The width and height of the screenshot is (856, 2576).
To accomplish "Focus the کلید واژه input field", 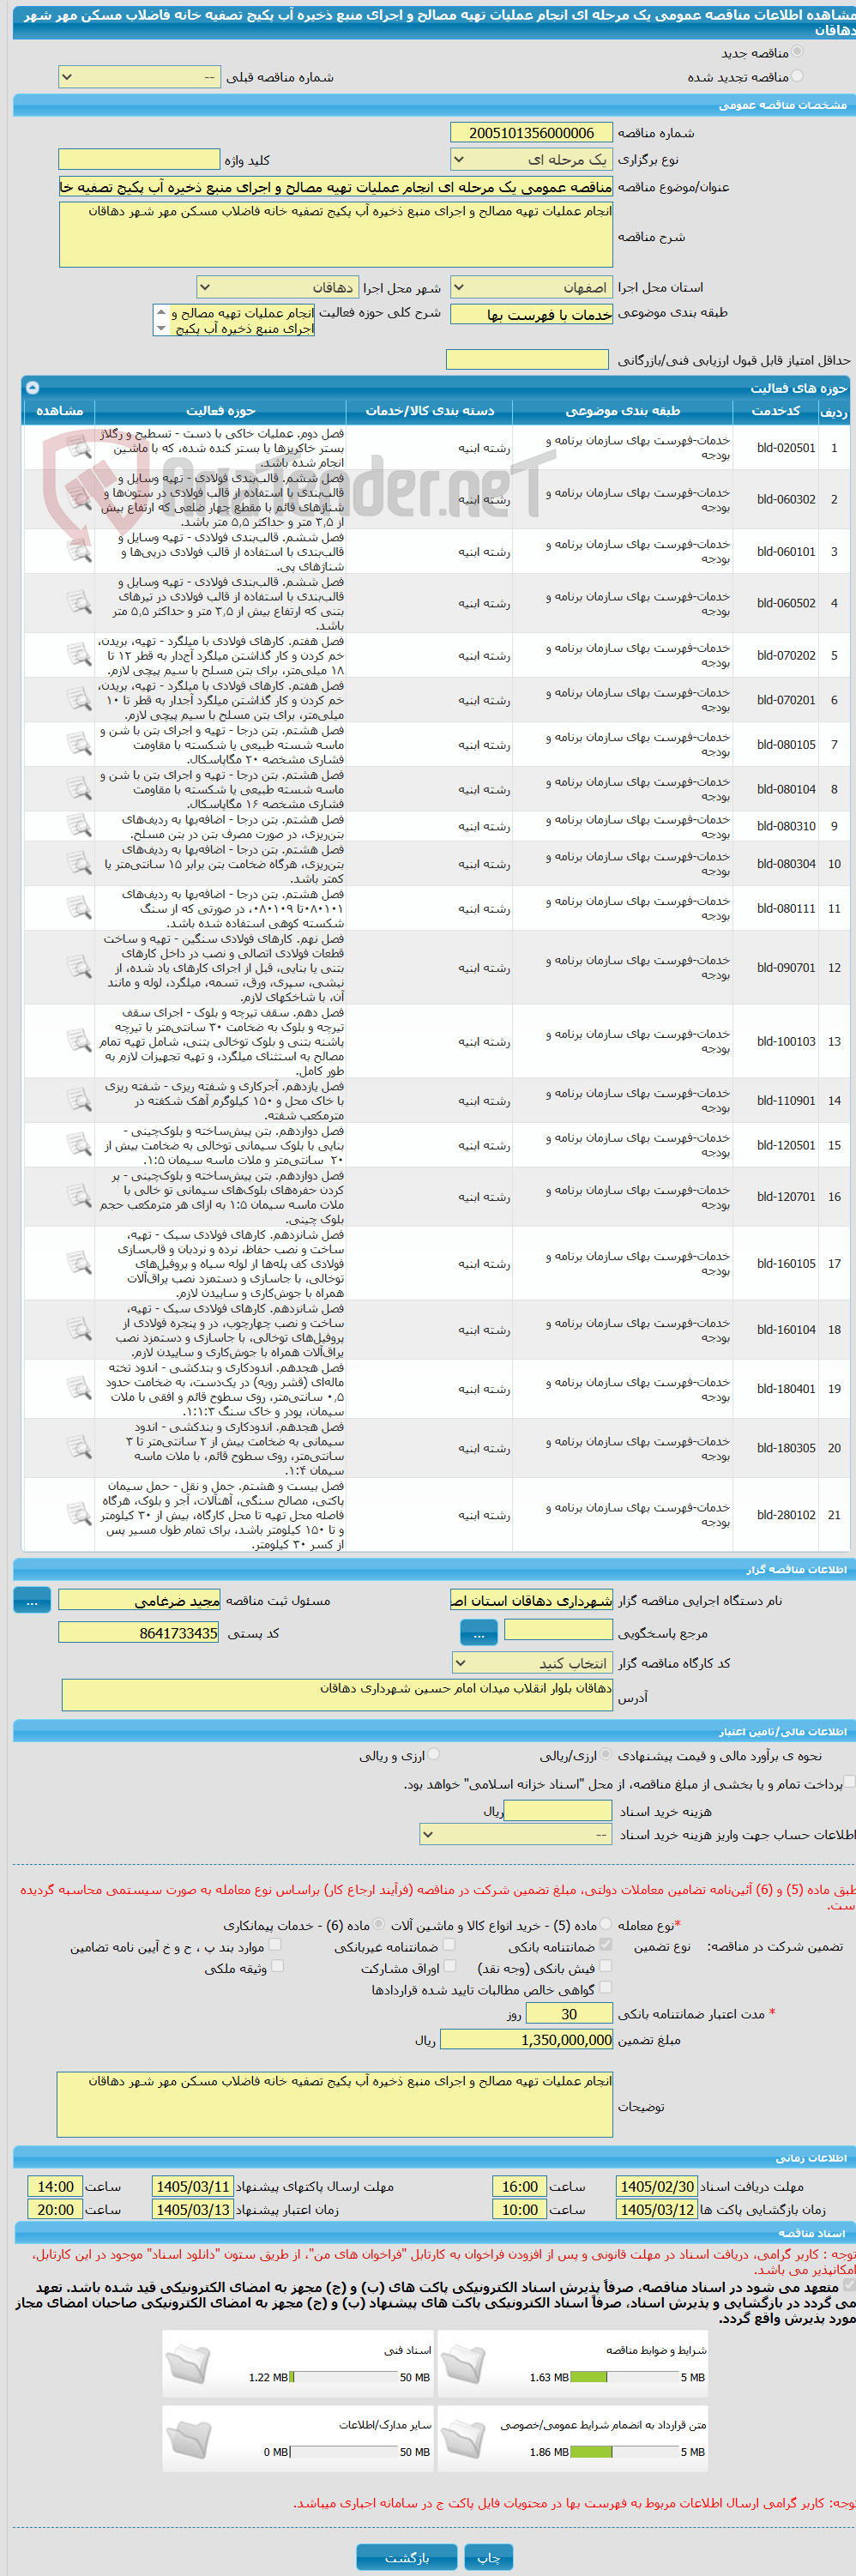I will tap(139, 159).
